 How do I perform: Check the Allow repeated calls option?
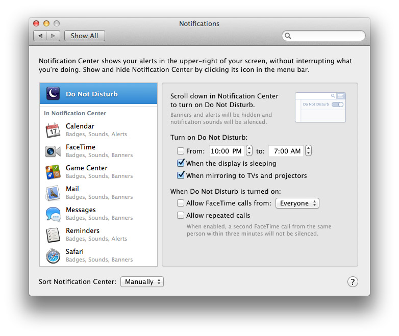point(181,215)
